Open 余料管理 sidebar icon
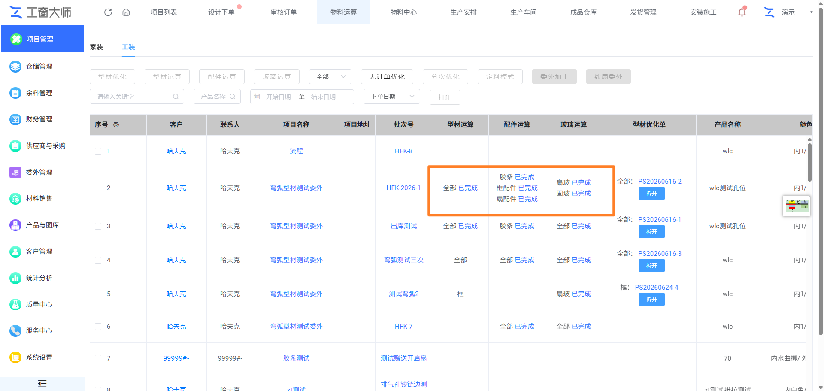The image size is (824, 391). 15,93
